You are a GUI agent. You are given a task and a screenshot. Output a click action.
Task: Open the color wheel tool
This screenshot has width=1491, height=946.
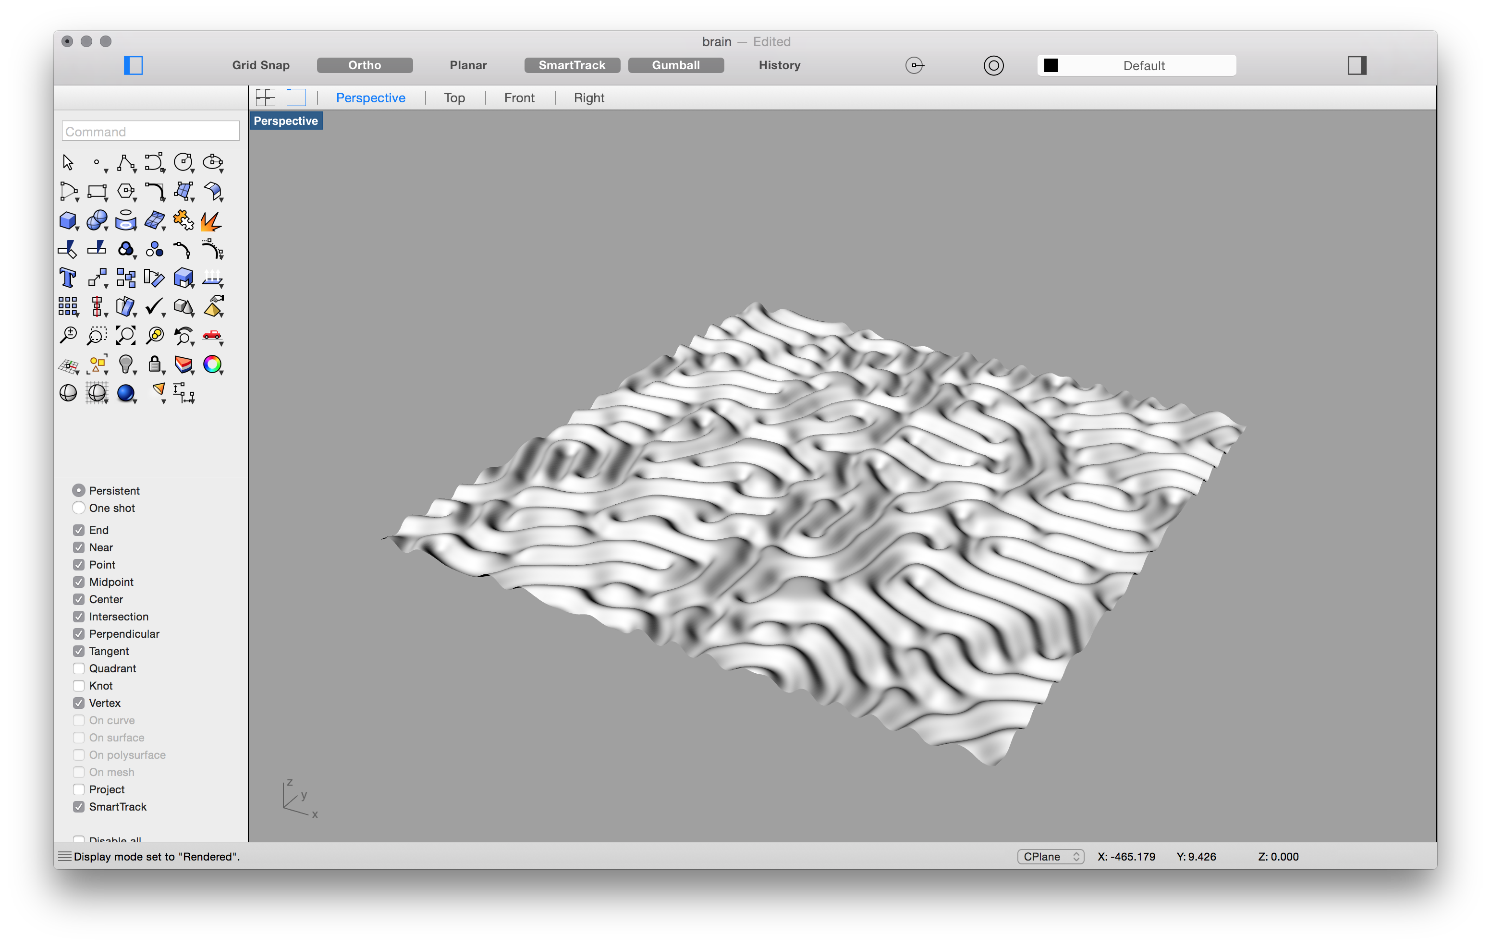click(212, 364)
